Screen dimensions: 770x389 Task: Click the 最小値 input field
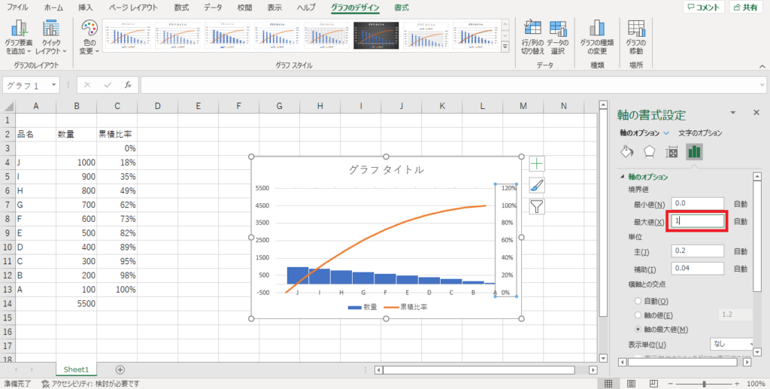[697, 203]
